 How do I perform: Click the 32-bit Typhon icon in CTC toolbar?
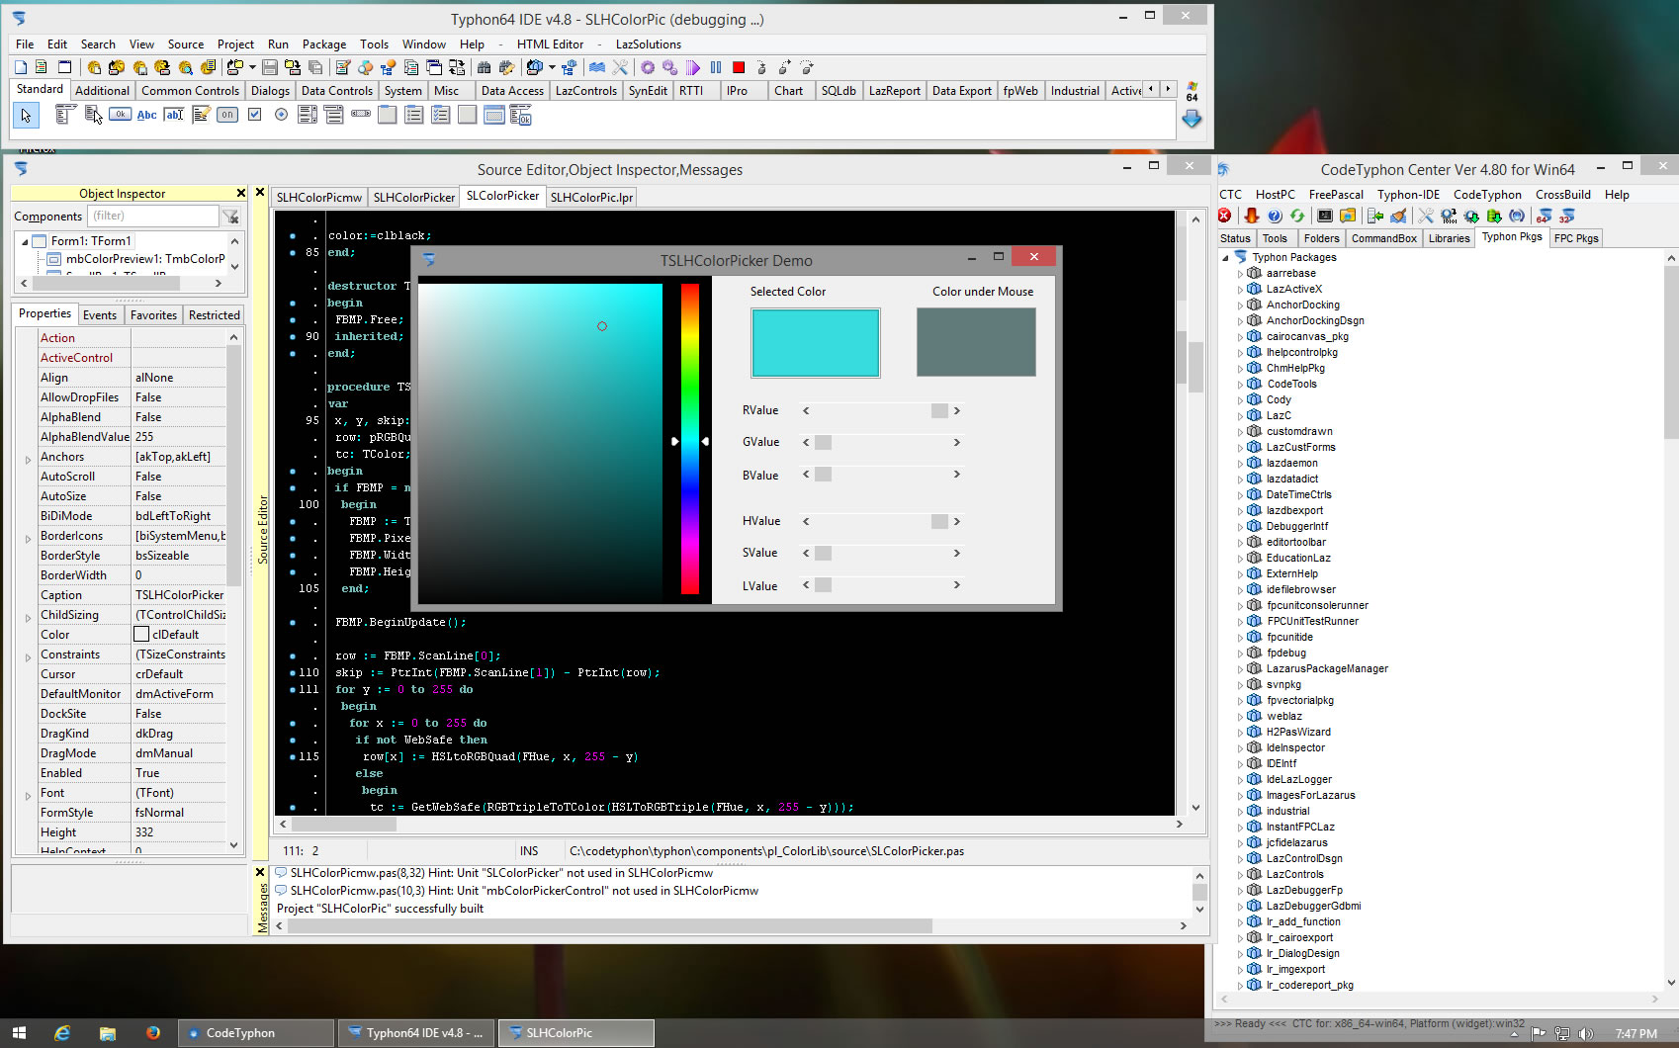(1567, 216)
